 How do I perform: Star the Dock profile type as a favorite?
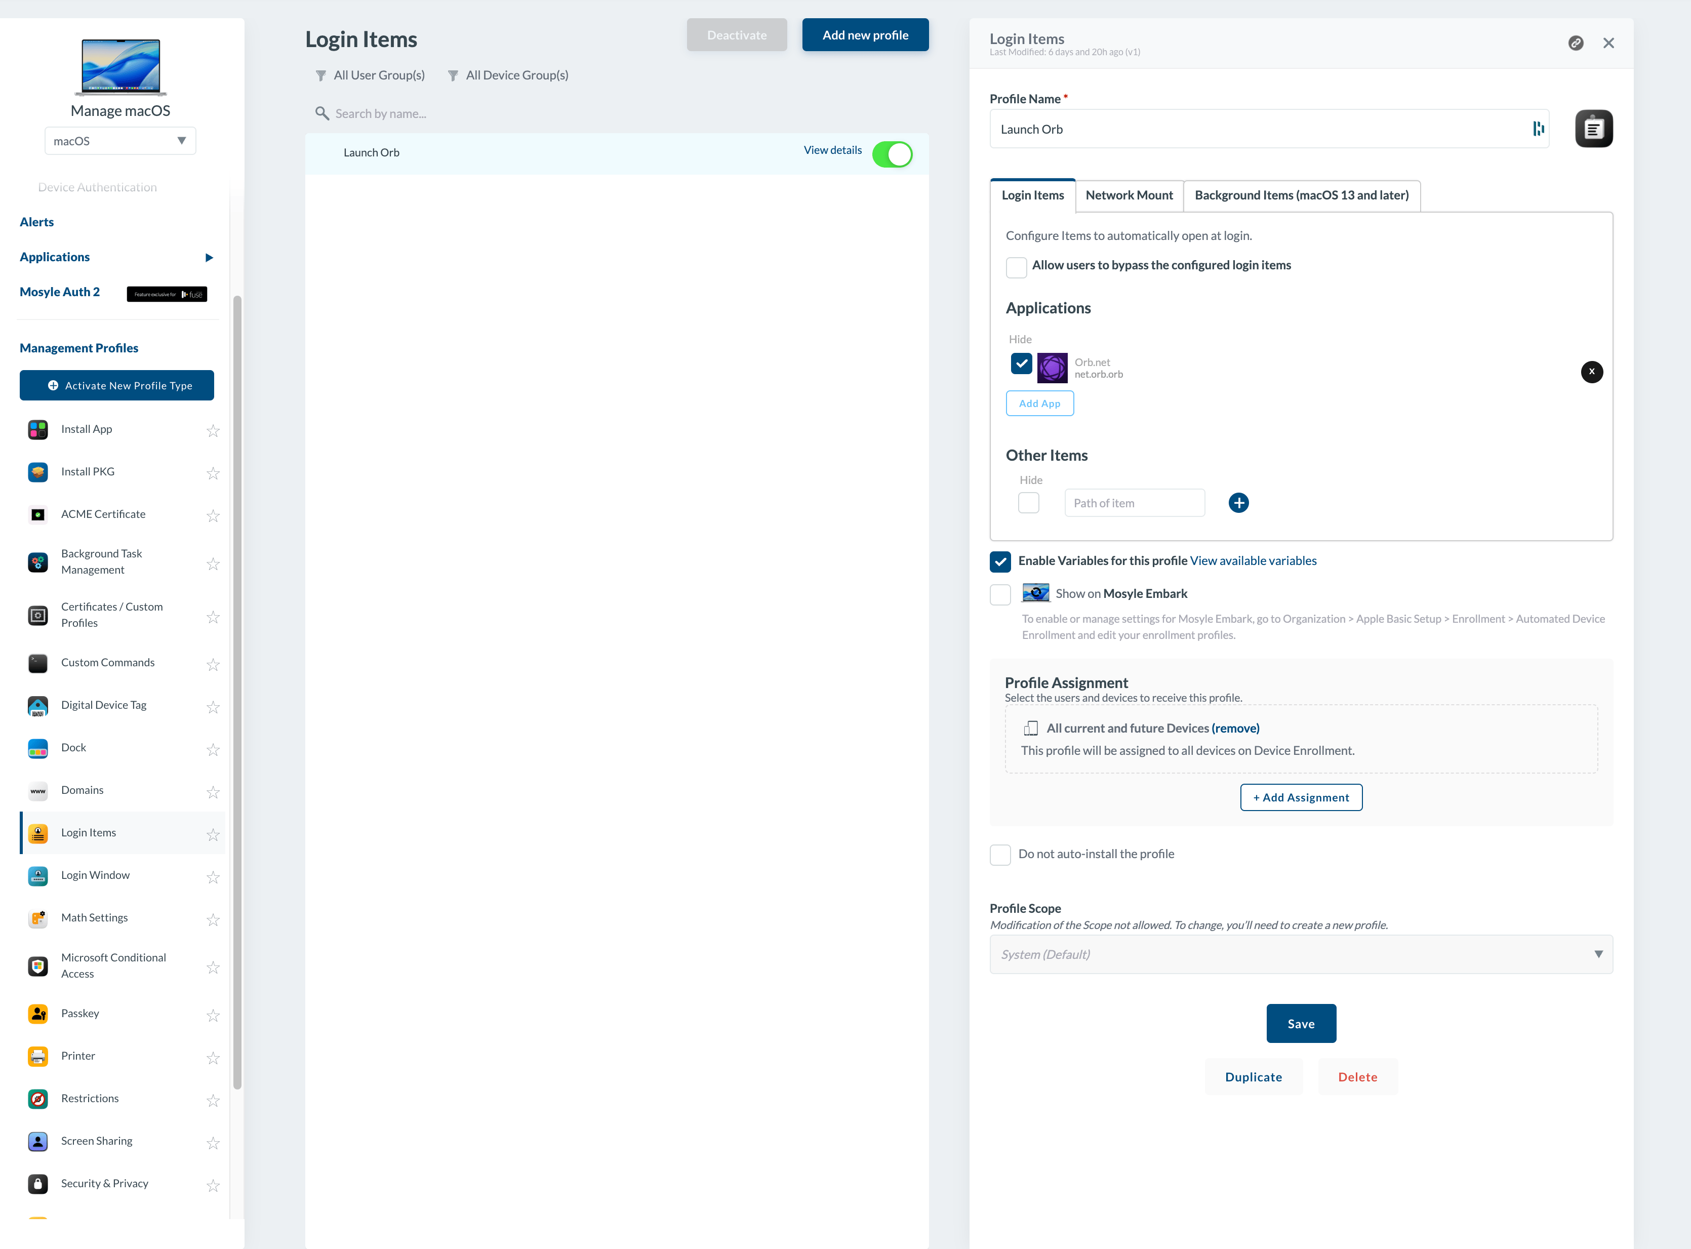(x=213, y=749)
